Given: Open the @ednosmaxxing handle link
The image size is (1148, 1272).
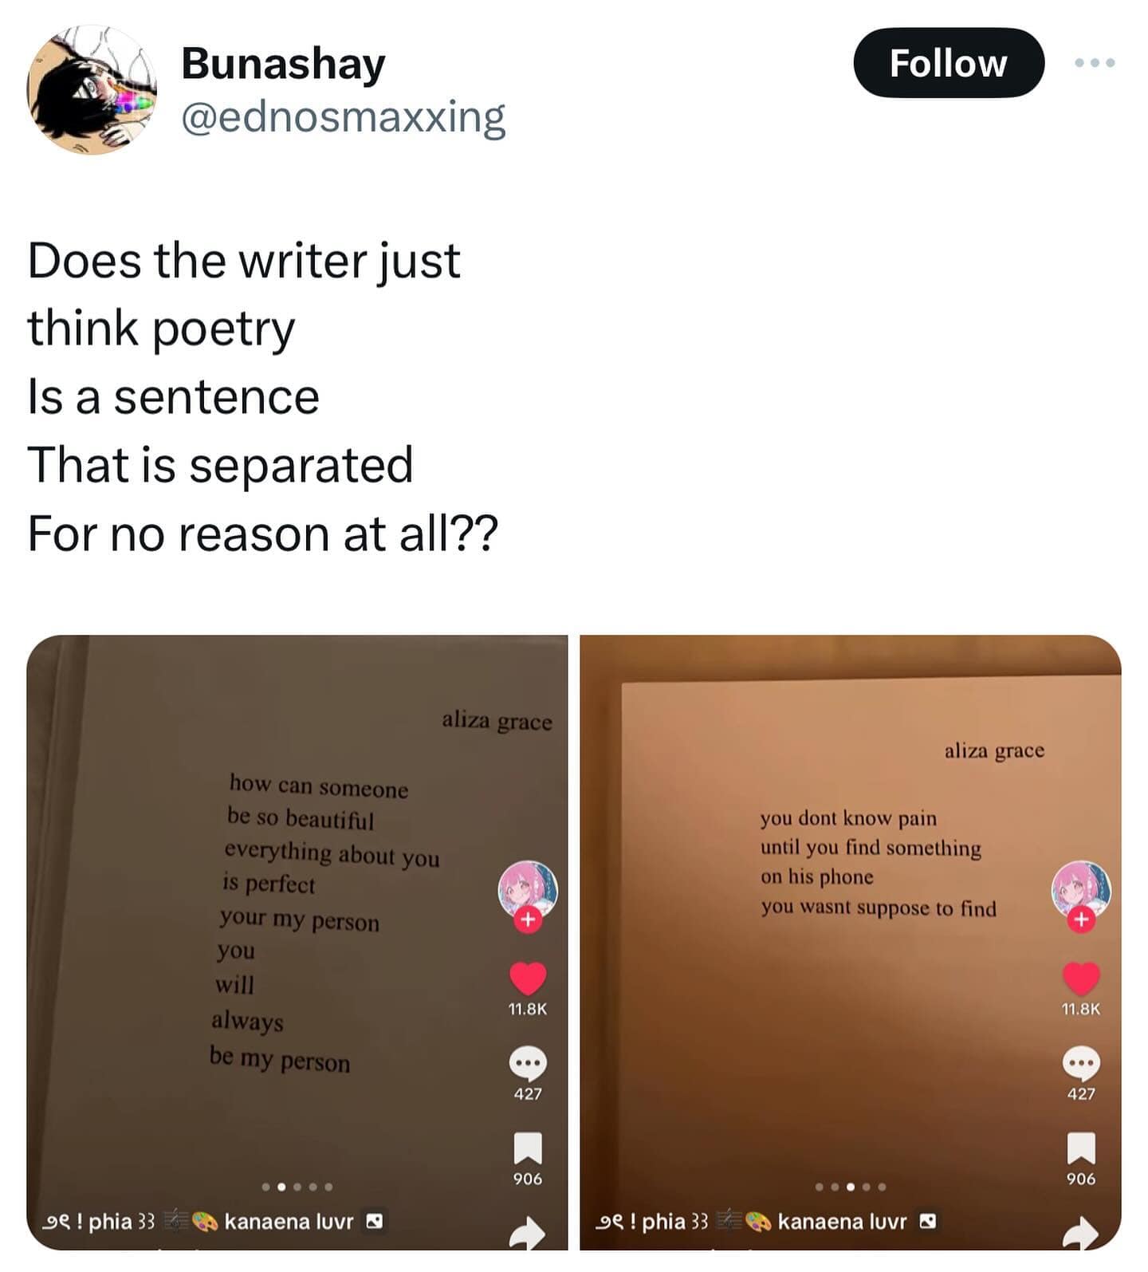Looking at the screenshot, I should 344,116.
